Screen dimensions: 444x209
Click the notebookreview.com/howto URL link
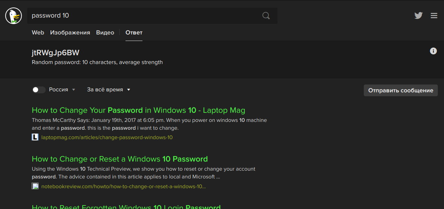click(x=124, y=187)
